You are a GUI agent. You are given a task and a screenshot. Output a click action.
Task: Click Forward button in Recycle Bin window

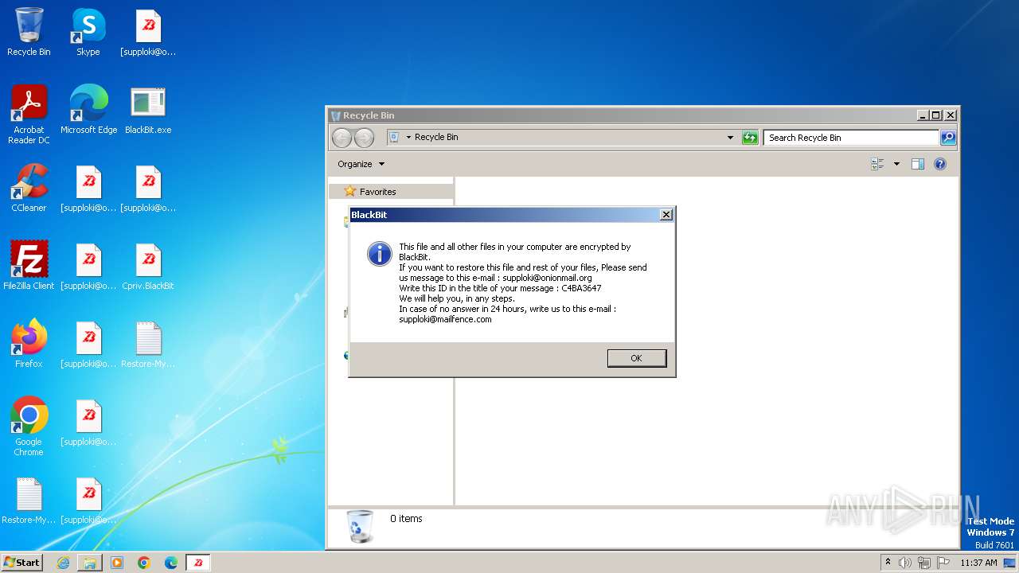coord(364,138)
